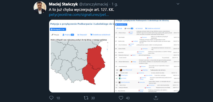213x102 pixels.
Task: Click the retweet arrows icon
Action: (86, 98)
